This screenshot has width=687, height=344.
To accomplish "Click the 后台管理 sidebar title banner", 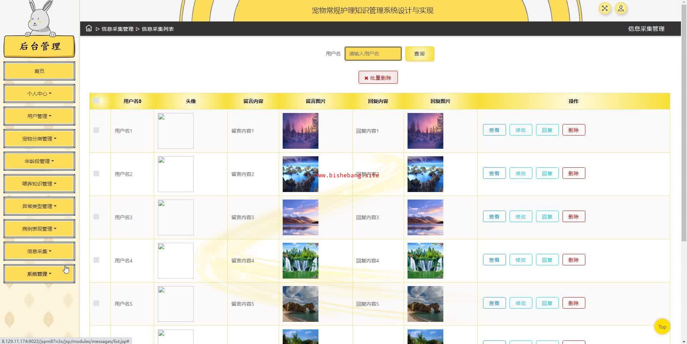I will pos(39,46).
